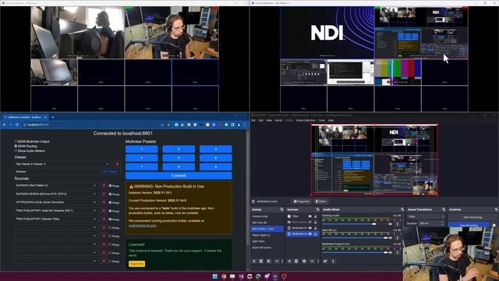
Task: Hide the selected Multiview source eye icon
Action: point(310,234)
